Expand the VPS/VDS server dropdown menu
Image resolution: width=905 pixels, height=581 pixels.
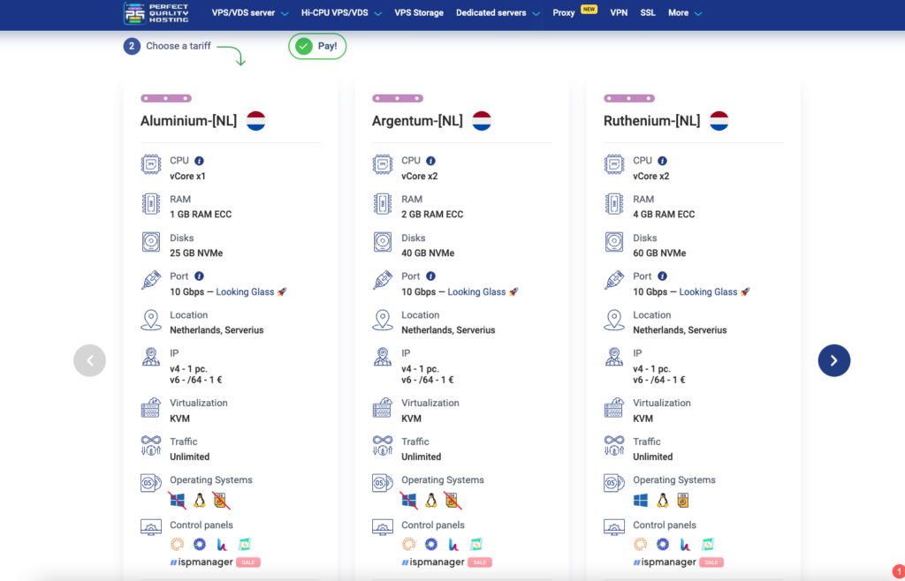pos(250,13)
